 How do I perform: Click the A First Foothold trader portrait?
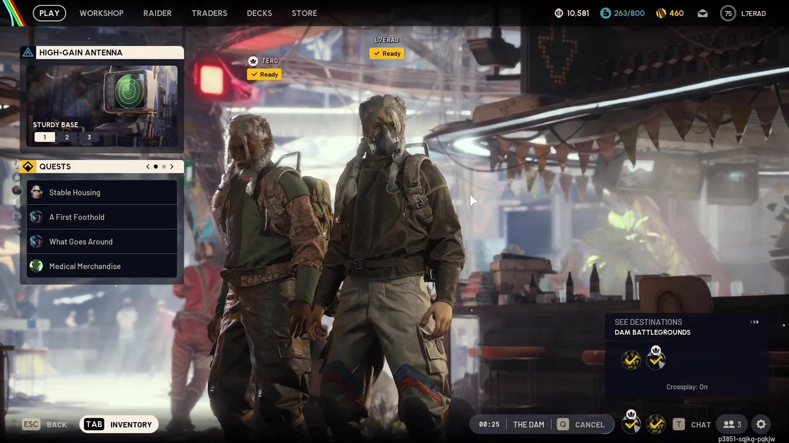(x=36, y=217)
